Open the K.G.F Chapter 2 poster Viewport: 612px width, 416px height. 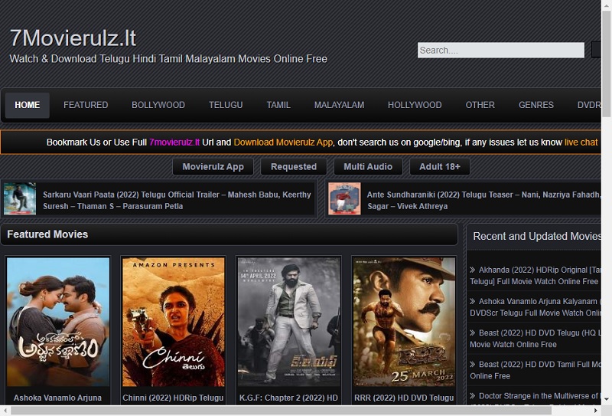[289, 322]
